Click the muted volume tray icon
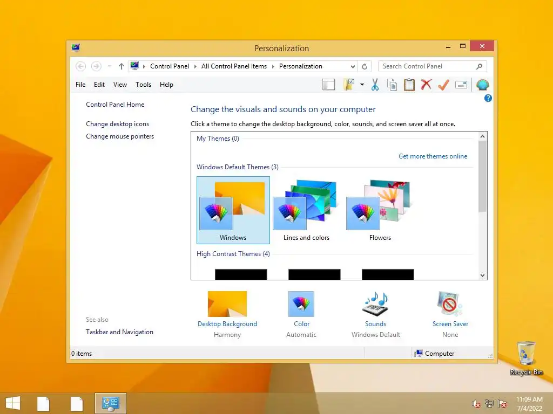Screen dimensions: 553x414 (x=476, y=404)
